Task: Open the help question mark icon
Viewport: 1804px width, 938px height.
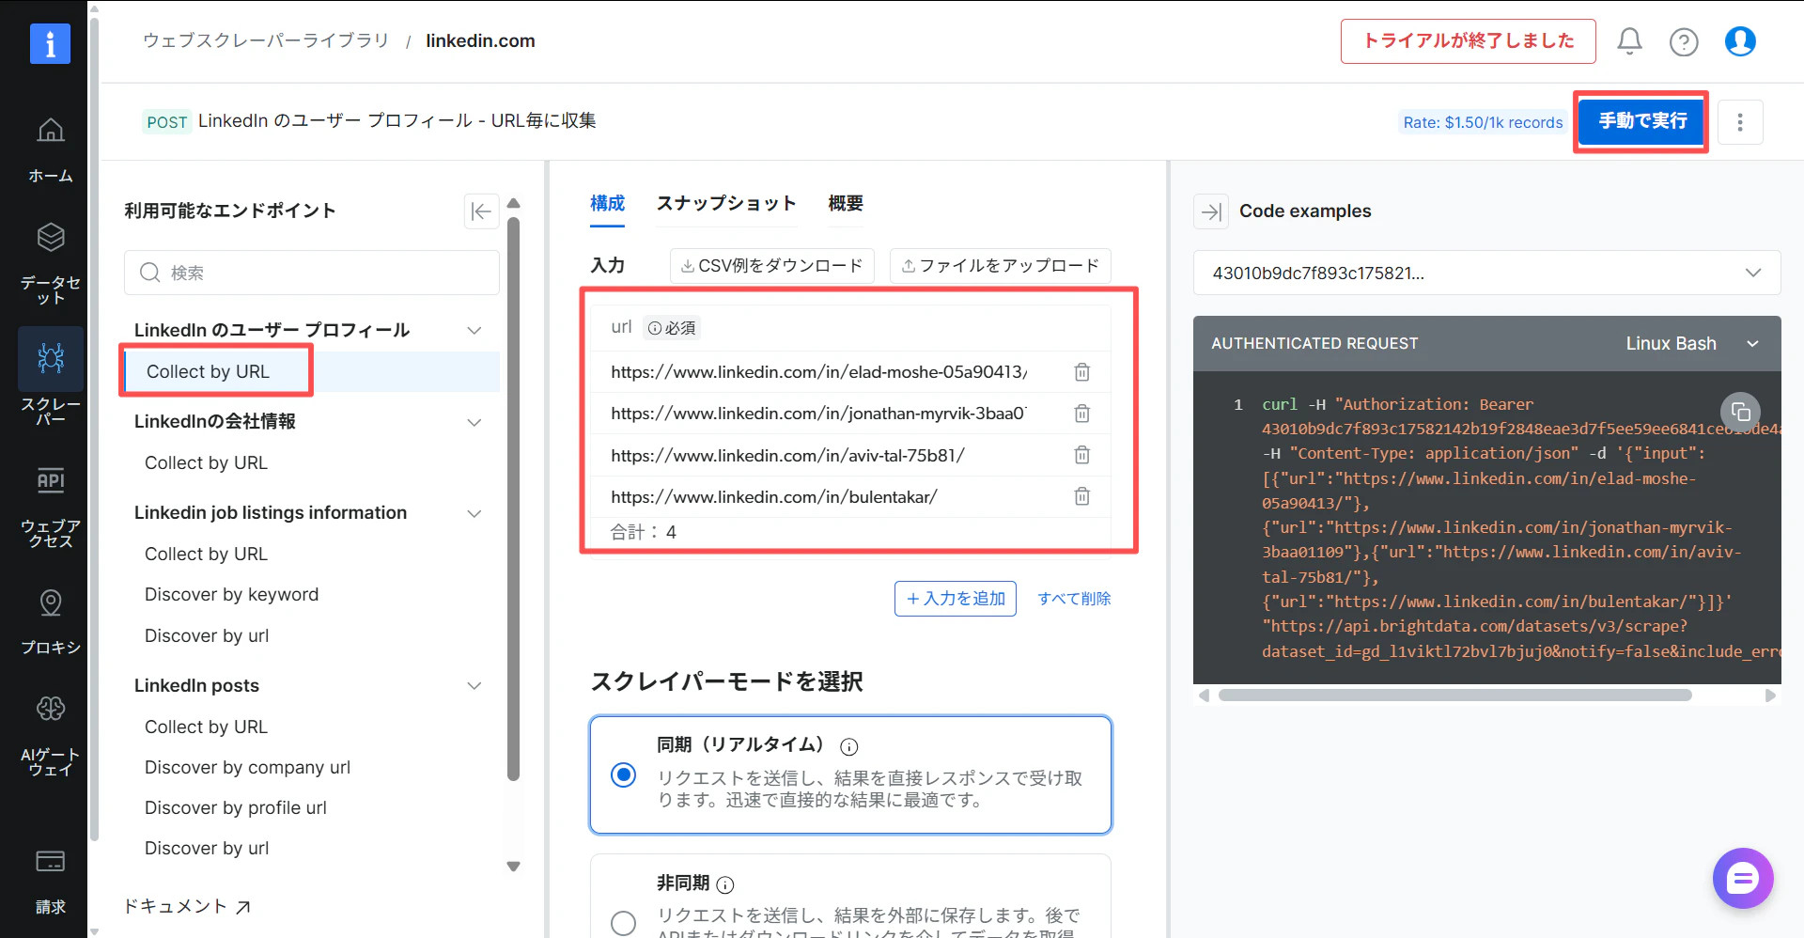Action: (1684, 42)
